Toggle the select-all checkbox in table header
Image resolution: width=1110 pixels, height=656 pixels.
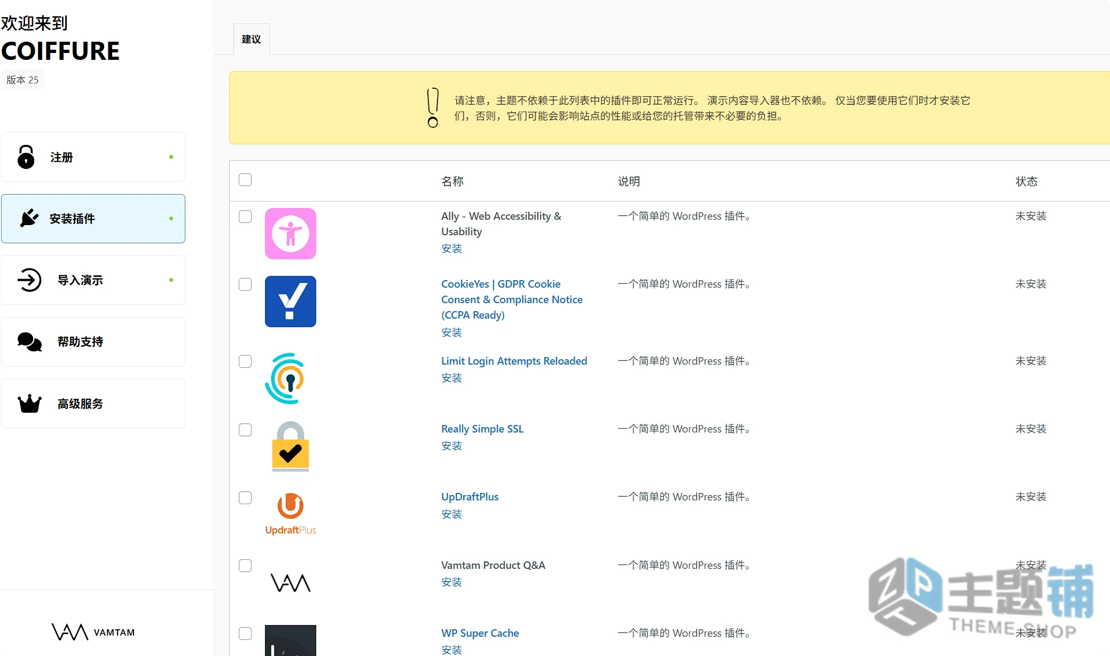pos(245,180)
